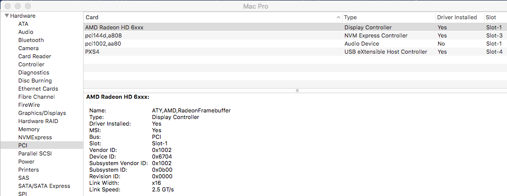Click the ATY,AMD,RadeonFramebuffer name value
The image size is (507, 196).
coord(191,110)
